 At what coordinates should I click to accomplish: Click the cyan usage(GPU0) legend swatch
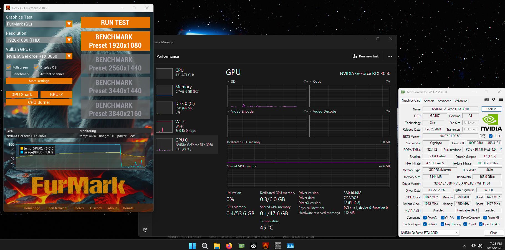(x=22, y=152)
